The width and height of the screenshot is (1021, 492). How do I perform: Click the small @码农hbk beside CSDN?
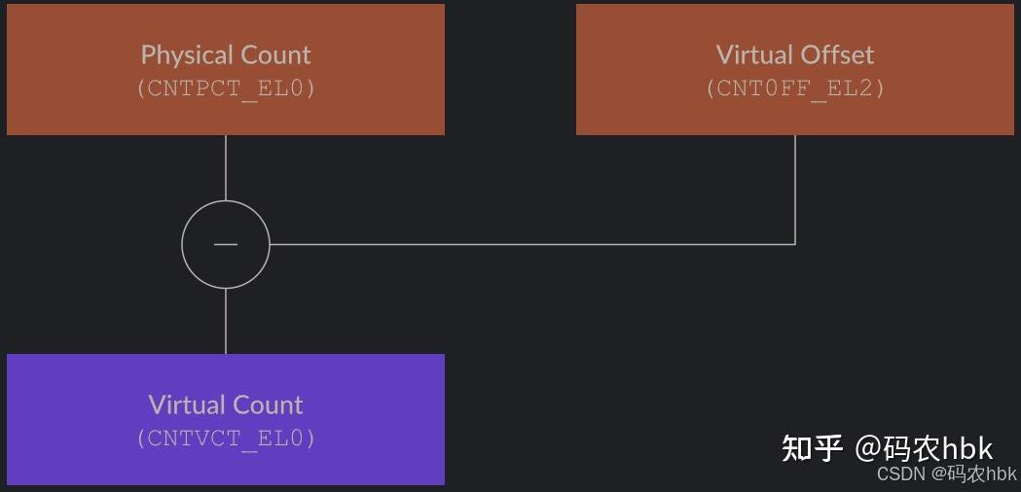click(973, 474)
